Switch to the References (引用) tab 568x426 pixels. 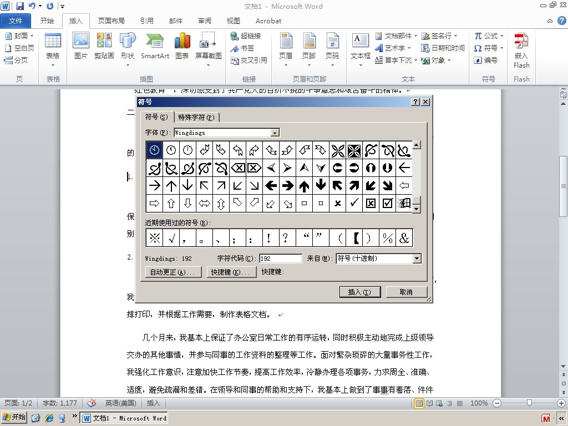click(x=146, y=21)
